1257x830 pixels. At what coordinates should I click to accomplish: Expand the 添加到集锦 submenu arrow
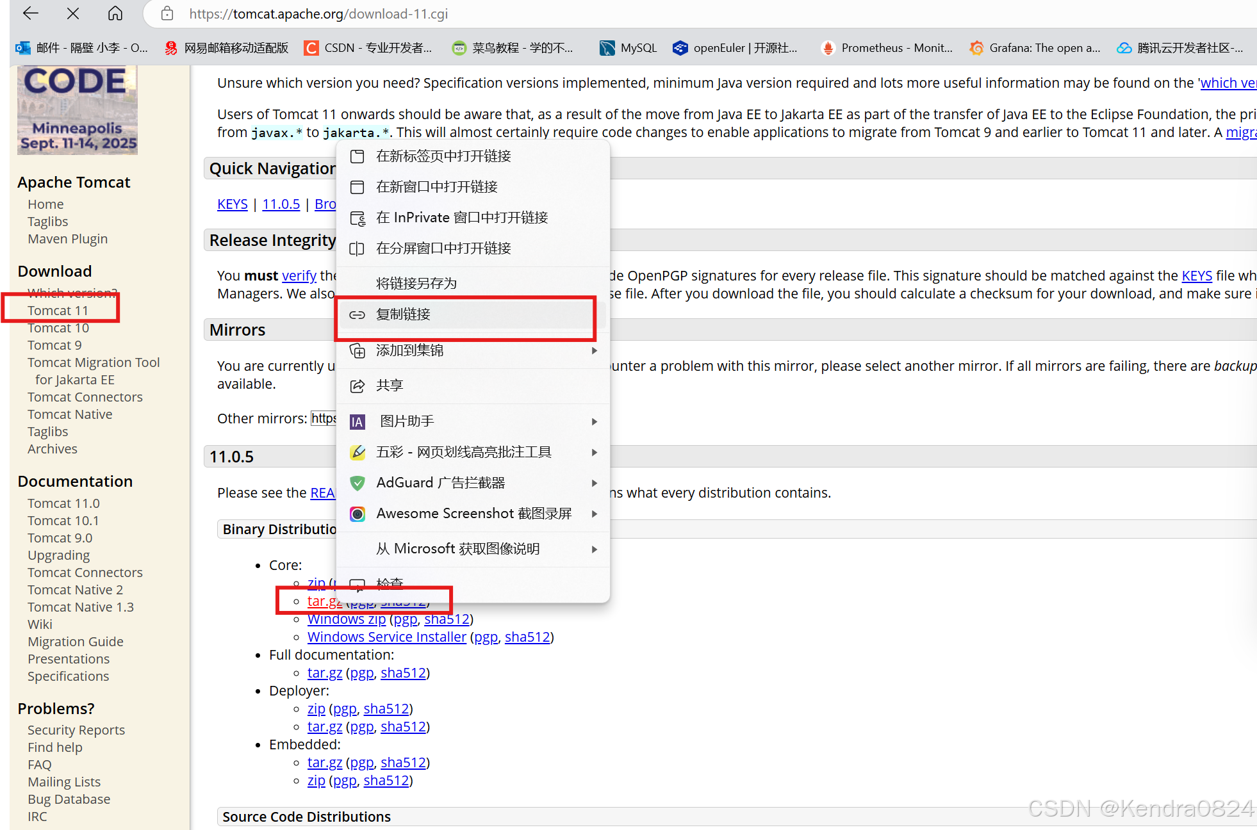[x=594, y=351]
